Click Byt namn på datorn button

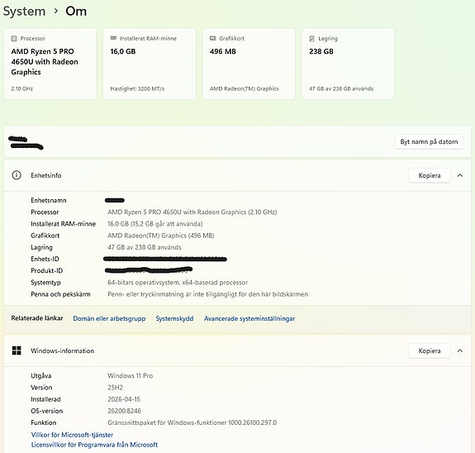429,141
